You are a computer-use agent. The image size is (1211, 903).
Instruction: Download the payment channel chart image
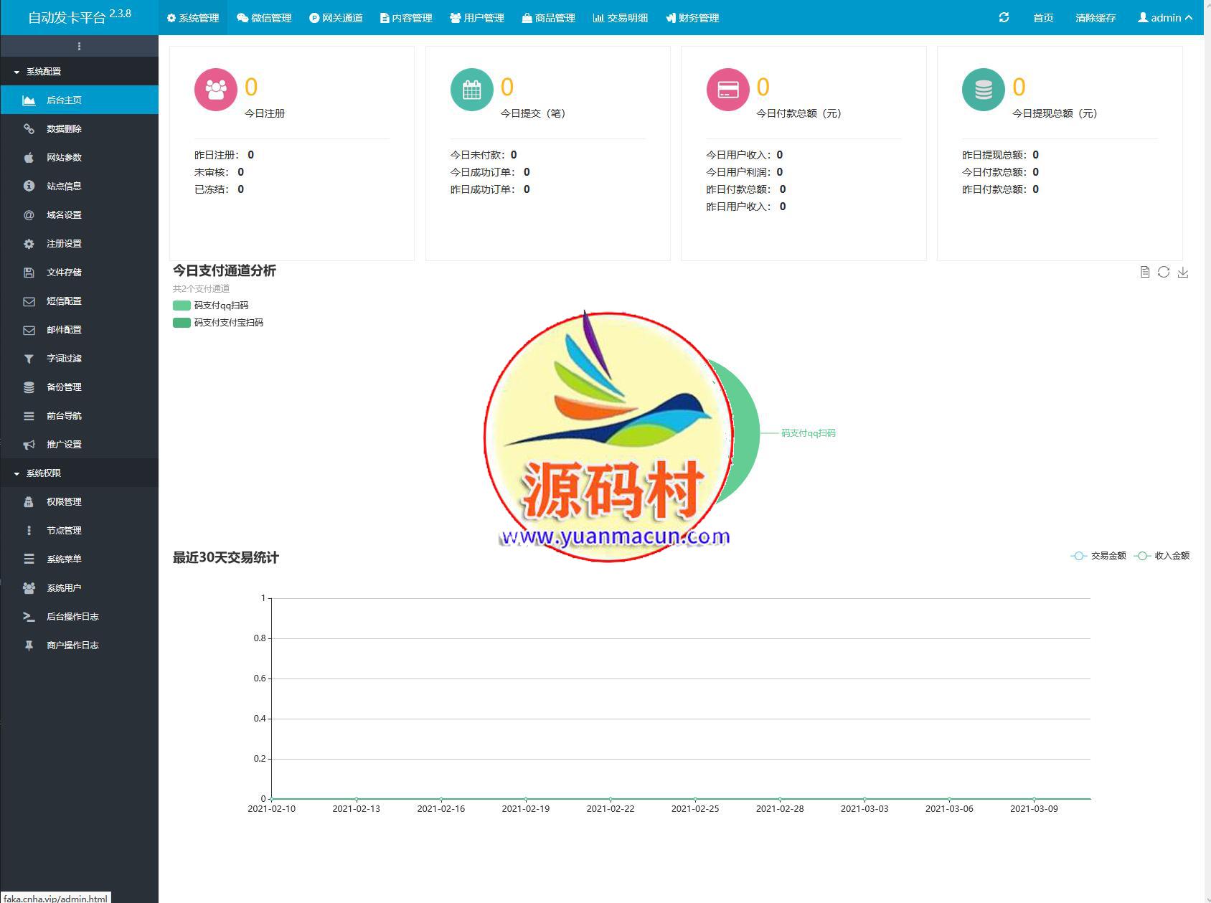click(1183, 272)
